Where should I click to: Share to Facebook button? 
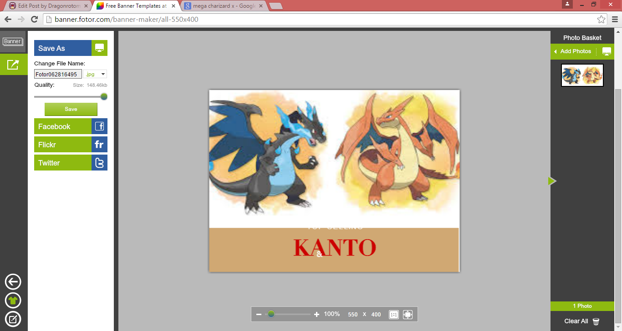[x=63, y=126]
